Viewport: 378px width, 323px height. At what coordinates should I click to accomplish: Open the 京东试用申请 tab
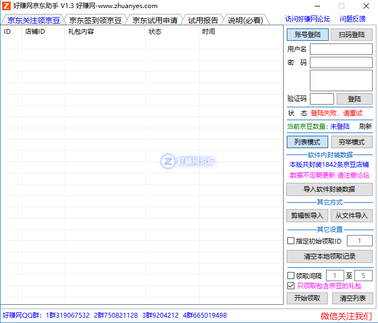tap(154, 20)
